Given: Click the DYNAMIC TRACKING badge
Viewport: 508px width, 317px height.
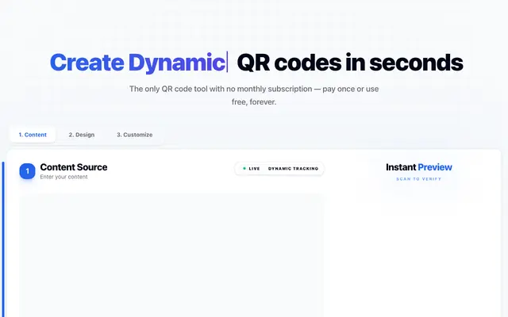Looking at the screenshot, I should (293, 169).
